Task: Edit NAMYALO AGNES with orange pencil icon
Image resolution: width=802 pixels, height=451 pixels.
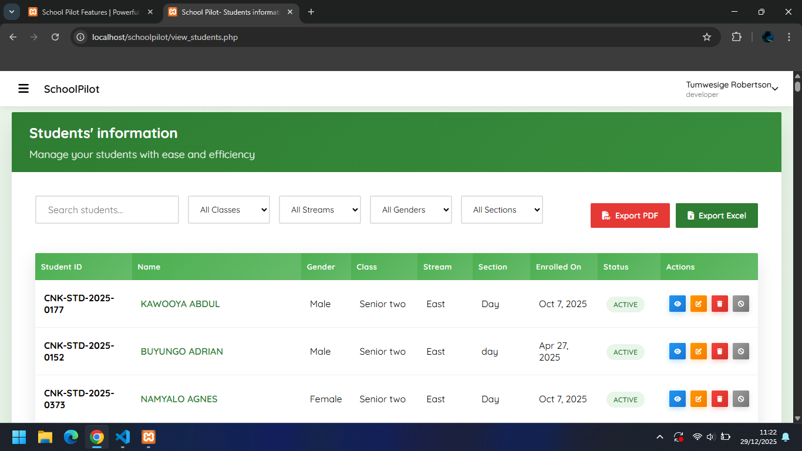Action: tap(698, 399)
